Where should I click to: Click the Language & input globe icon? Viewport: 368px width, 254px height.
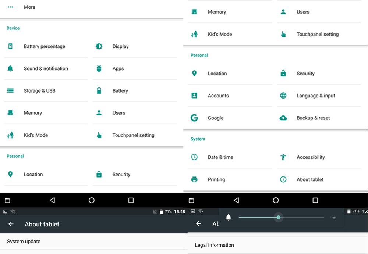(283, 96)
